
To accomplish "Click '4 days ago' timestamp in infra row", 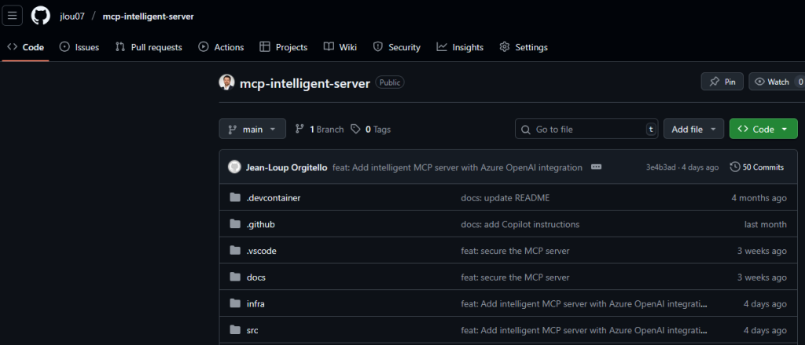I will click(x=765, y=304).
